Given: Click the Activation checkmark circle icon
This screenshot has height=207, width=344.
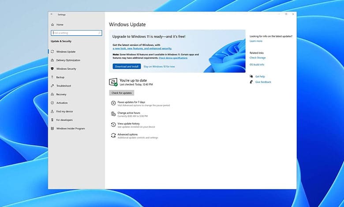Looking at the screenshot, I should tap(52, 103).
